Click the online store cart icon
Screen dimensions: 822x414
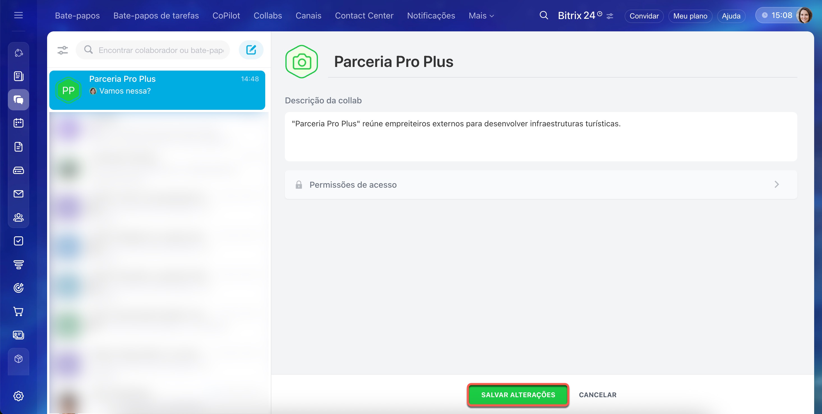click(19, 311)
